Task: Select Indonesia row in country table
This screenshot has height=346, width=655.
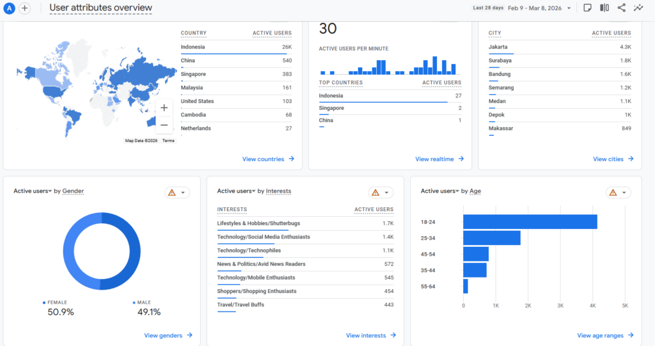Action: 236,47
